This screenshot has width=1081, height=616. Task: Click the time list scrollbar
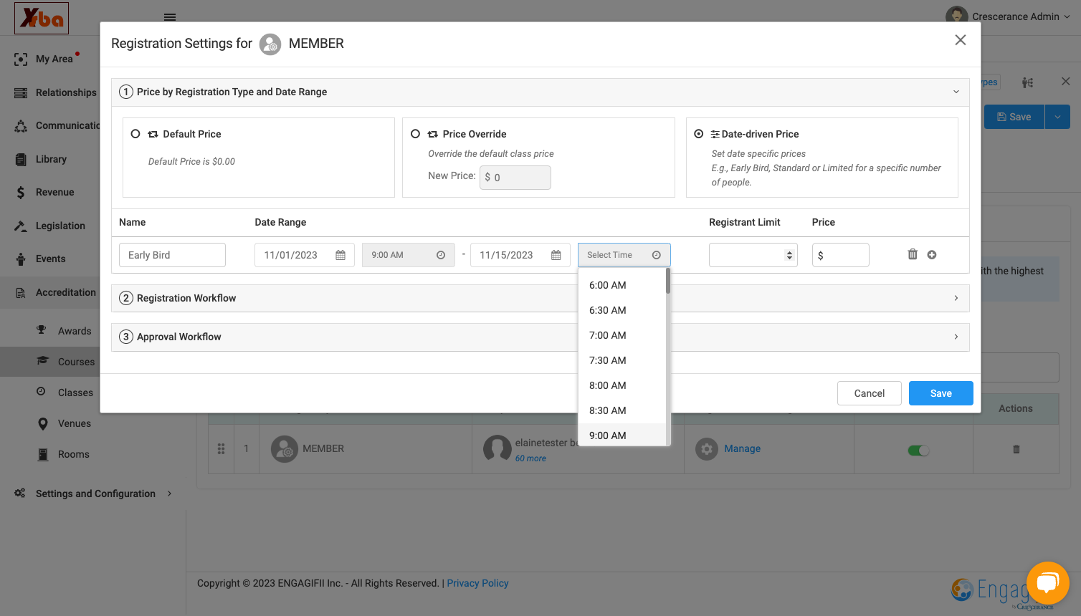668,281
